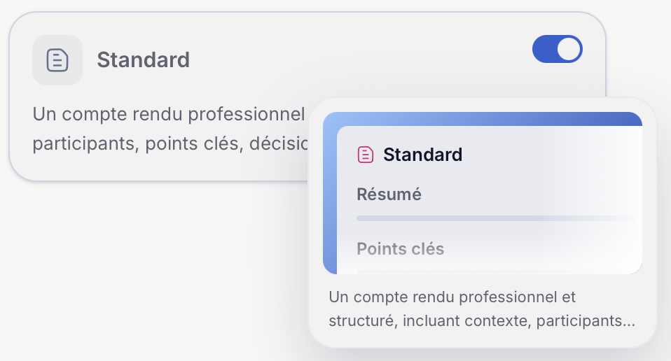Click the bold Standard heading in preview
The image size is (671, 361).
pyautogui.click(x=423, y=155)
